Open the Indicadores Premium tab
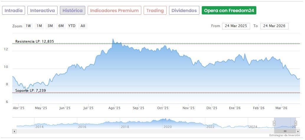 point(114,11)
